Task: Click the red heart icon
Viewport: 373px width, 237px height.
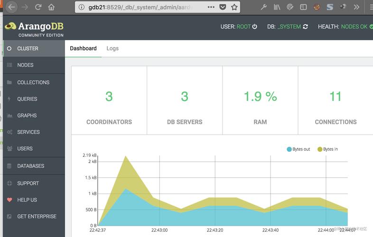Action: [x=9, y=200]
